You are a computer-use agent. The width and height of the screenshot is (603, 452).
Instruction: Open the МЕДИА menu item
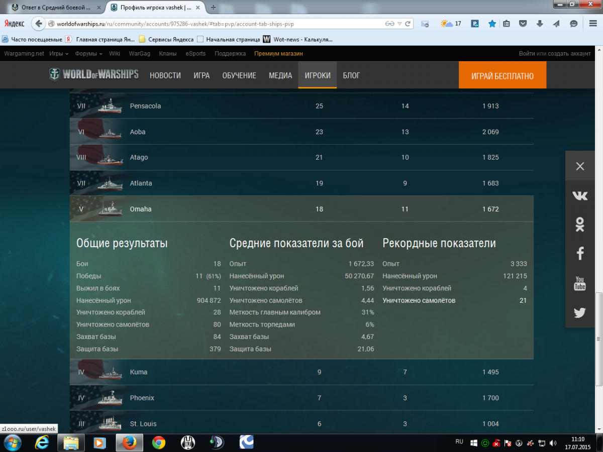(280, 75)
